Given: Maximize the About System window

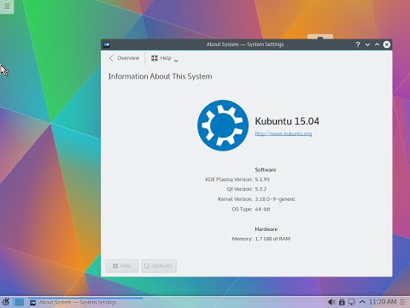Looking at the screenshot, I should pos(377,44).
